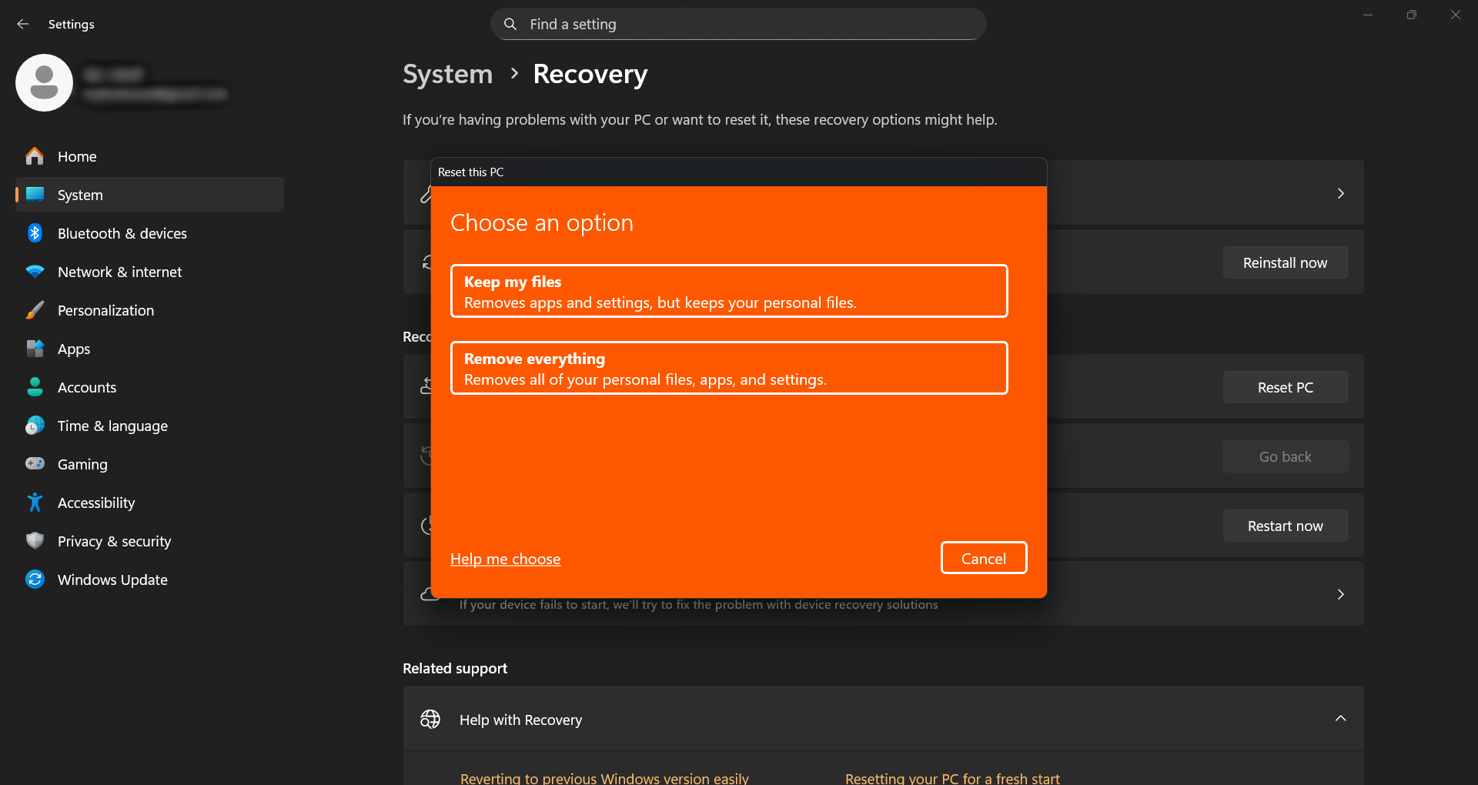Choose the Keep my files option
This screenshot has width=1478, height=785.
coord(728,292)
